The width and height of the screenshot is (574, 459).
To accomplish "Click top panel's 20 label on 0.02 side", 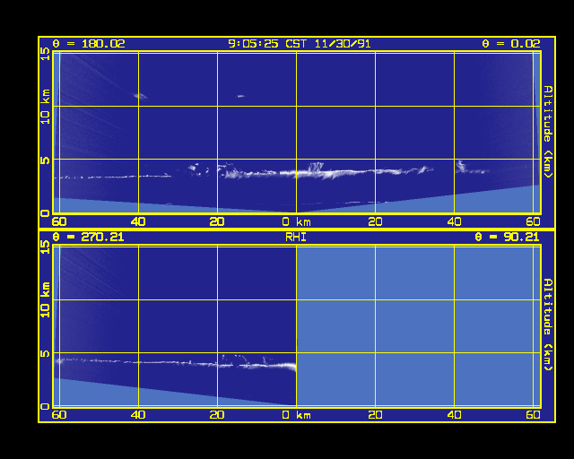I will pyautogui.click(x=375, y=221).
